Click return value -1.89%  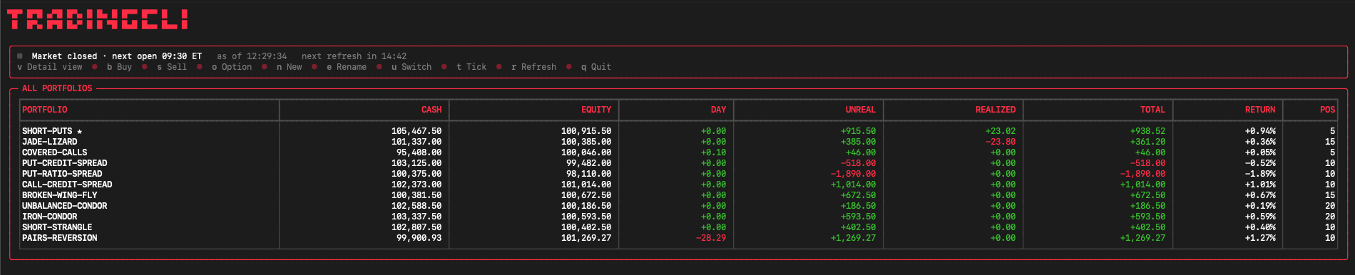pyautogui.click(x=1260, y=174)
